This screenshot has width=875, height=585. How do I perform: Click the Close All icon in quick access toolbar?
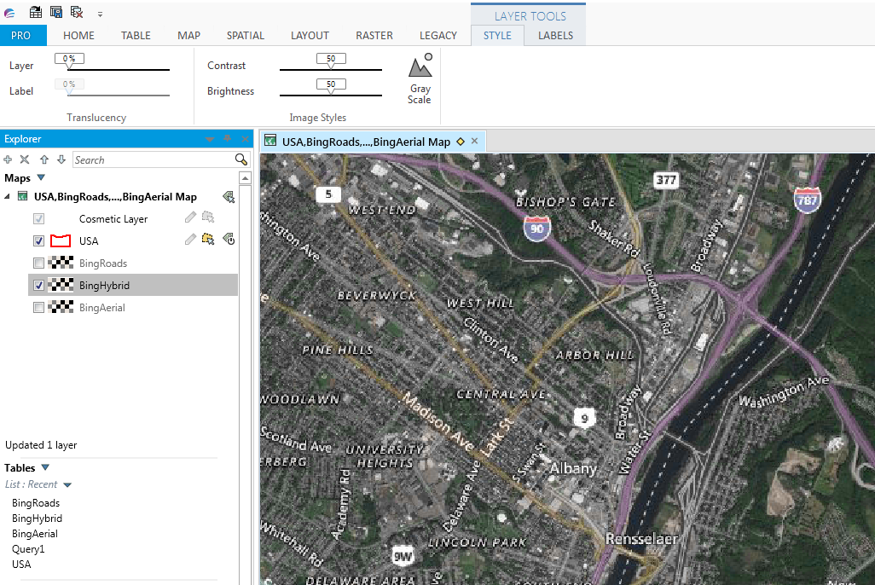(76, 12)
